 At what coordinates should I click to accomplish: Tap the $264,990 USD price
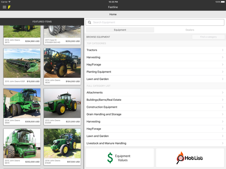32,41
